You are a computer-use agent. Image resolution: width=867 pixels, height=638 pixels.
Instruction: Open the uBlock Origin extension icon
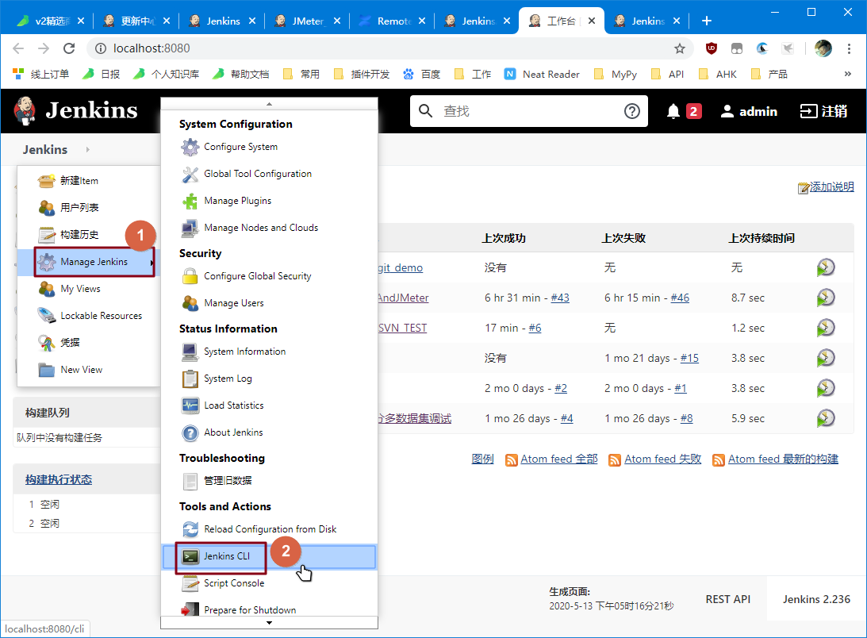pyautogui.click(x=712, y=48)
